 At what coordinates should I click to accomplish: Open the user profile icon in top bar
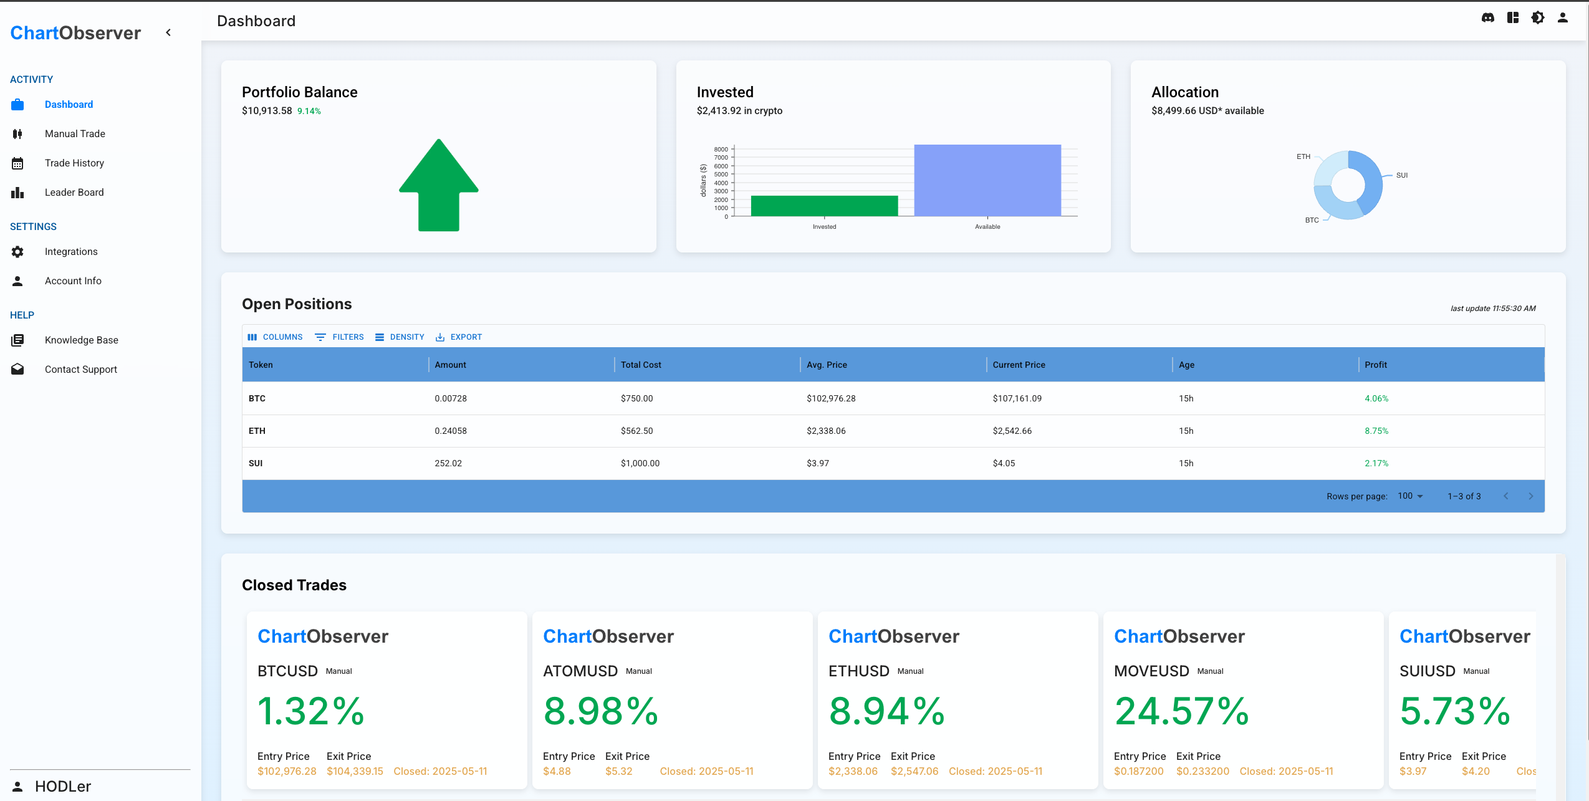tap(1563, 18)
